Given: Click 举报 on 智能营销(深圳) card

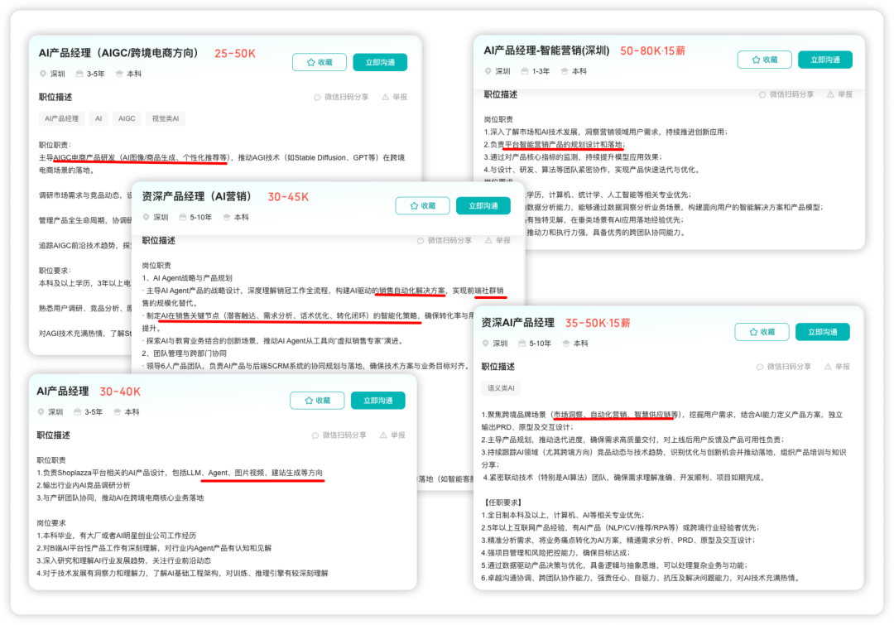Looking at the screenshot, I should (840, 94).
